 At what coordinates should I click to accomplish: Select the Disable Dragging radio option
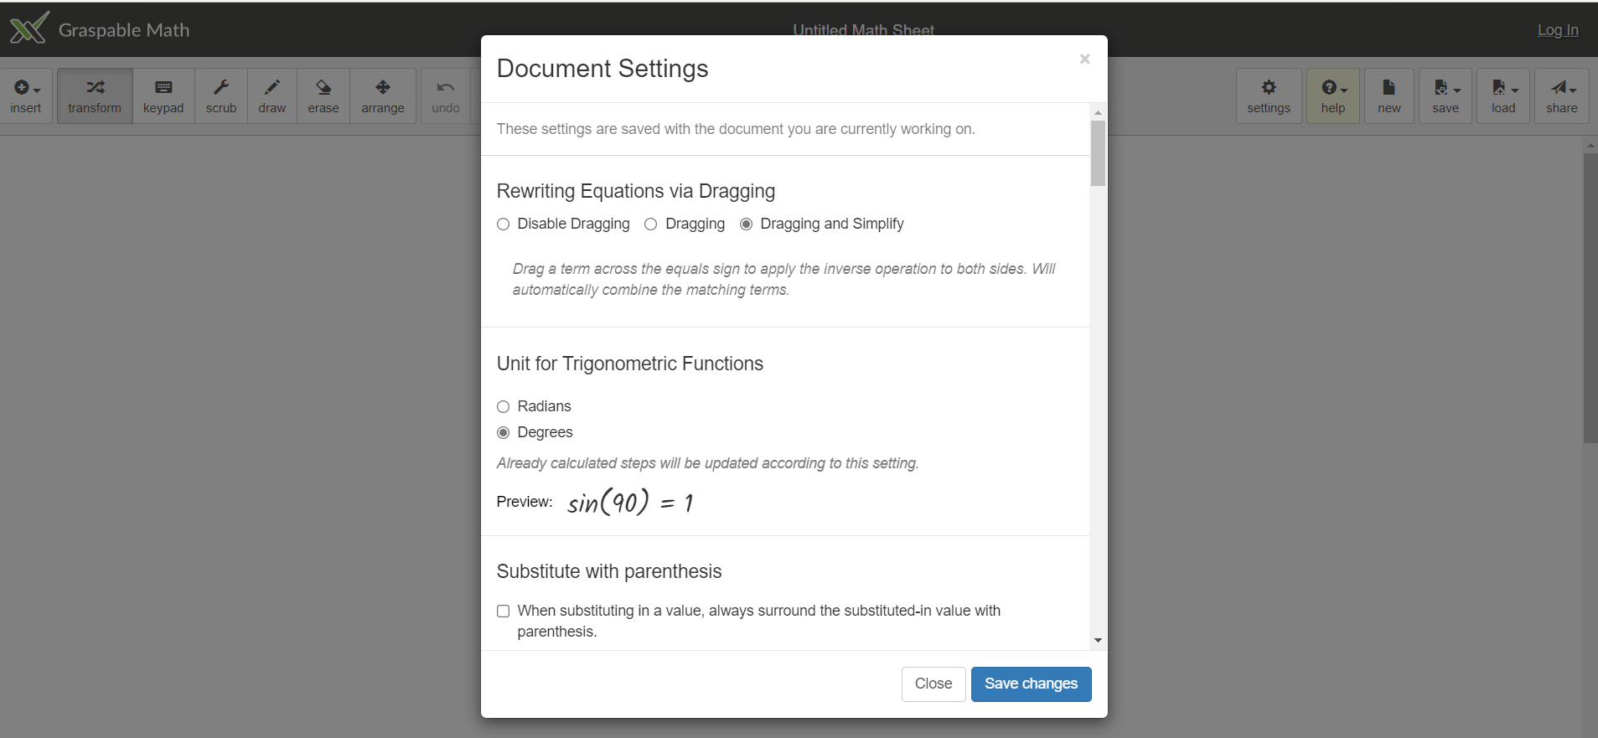click(504, 224)
